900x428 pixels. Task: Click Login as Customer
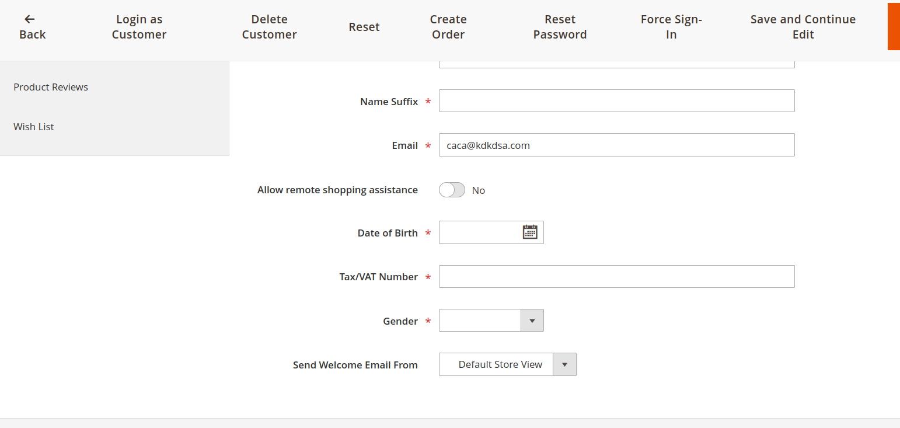point(138,26)
